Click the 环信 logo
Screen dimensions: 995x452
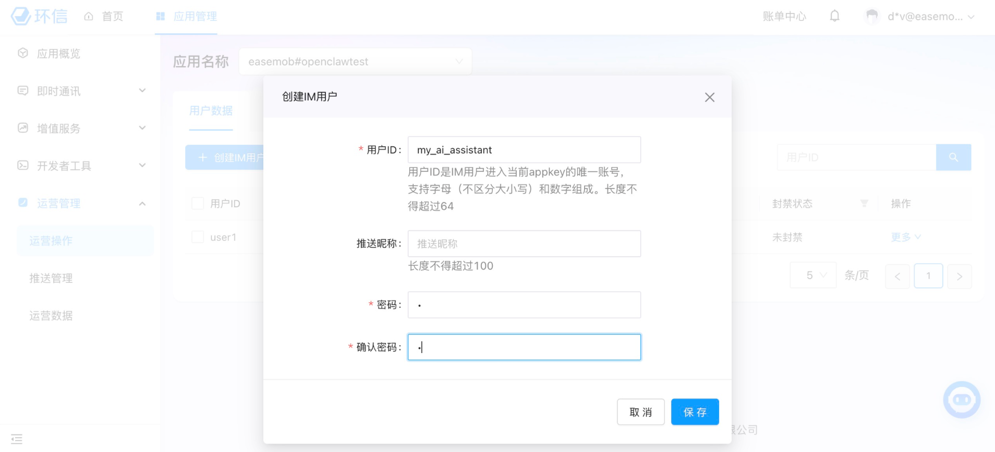tap(40, 16)
